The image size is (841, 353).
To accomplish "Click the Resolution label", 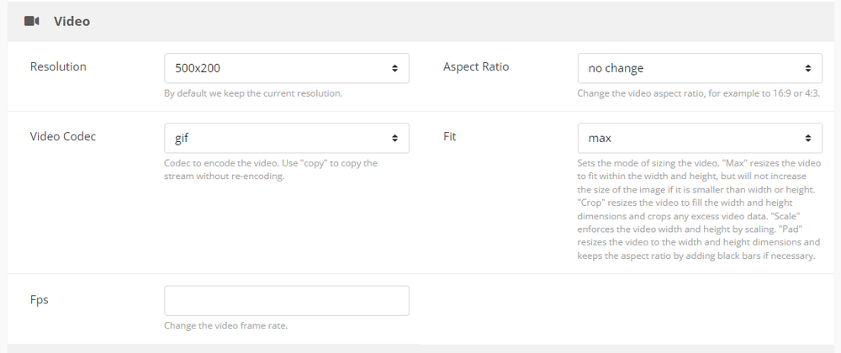I will point(58,67).
